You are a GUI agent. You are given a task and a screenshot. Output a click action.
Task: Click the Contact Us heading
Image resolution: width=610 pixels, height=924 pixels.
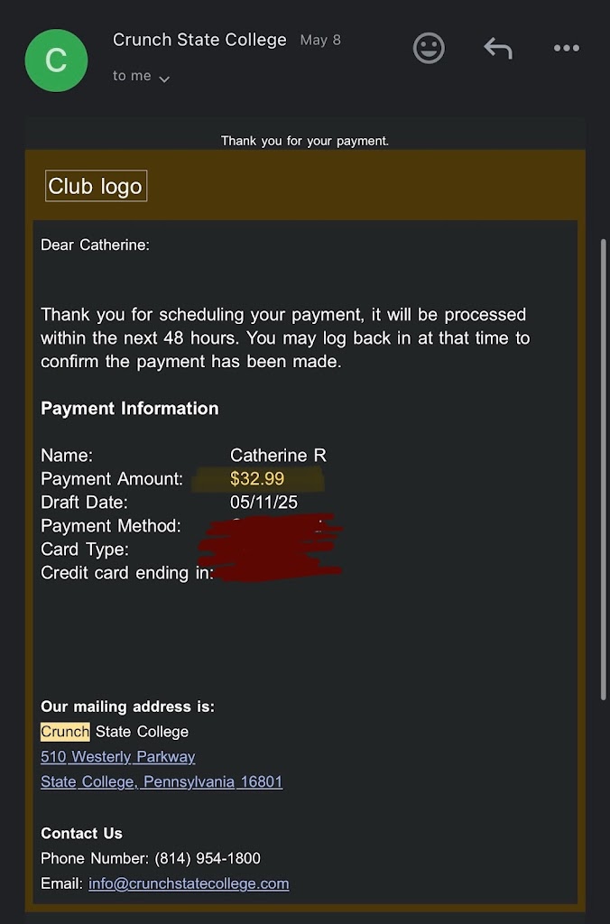[x=81, y=833]
